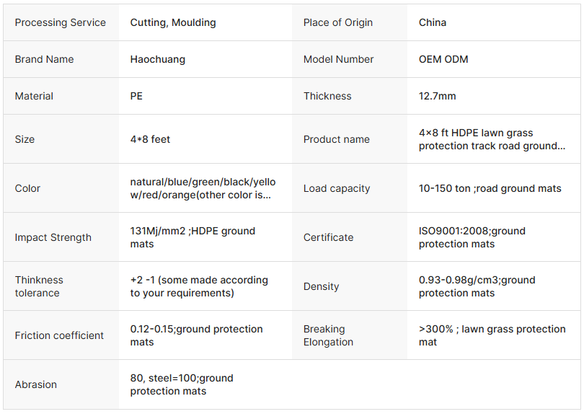This screenshot has height=414, width=584.
Task: Select the 'Haochuang' brand value
Action: [158, 59]
